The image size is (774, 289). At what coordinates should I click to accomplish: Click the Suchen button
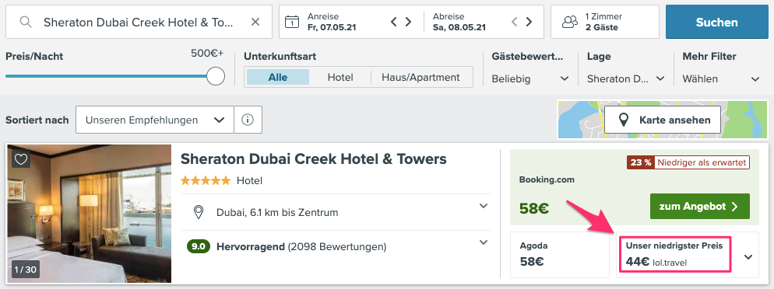(716, 22)
